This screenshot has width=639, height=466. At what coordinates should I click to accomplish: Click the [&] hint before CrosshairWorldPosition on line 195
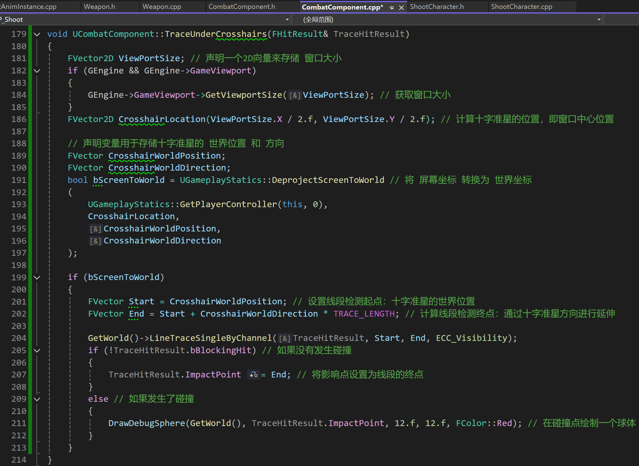(x=96, y=229)
